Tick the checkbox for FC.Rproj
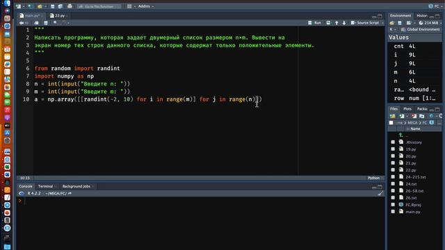 point(393,205)
